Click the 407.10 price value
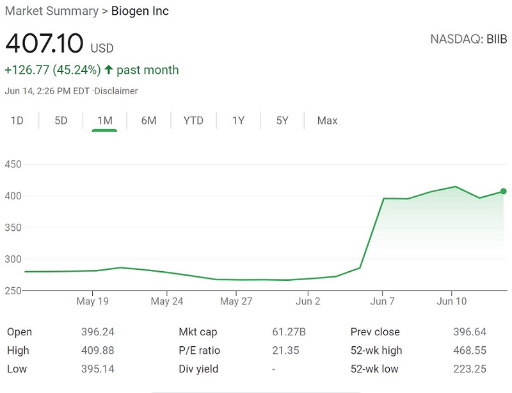Screen dimensions: 512x393 44,43
